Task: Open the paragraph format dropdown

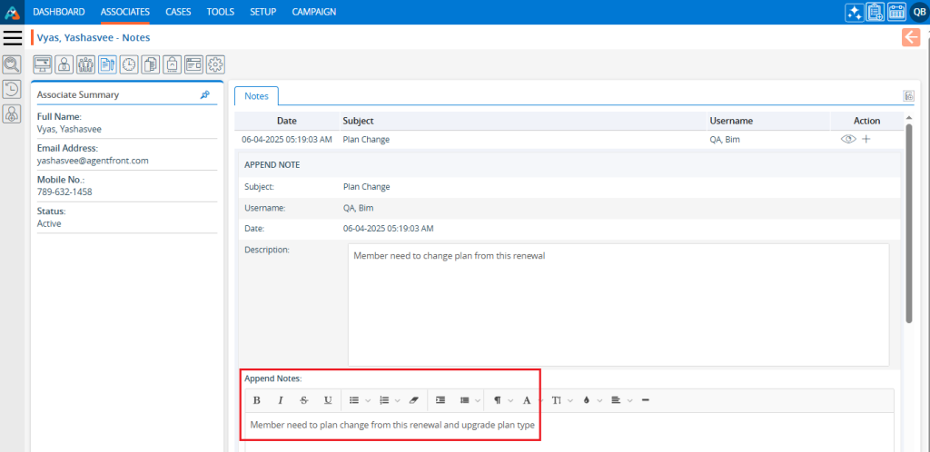Action: click(x=510, y=400)
